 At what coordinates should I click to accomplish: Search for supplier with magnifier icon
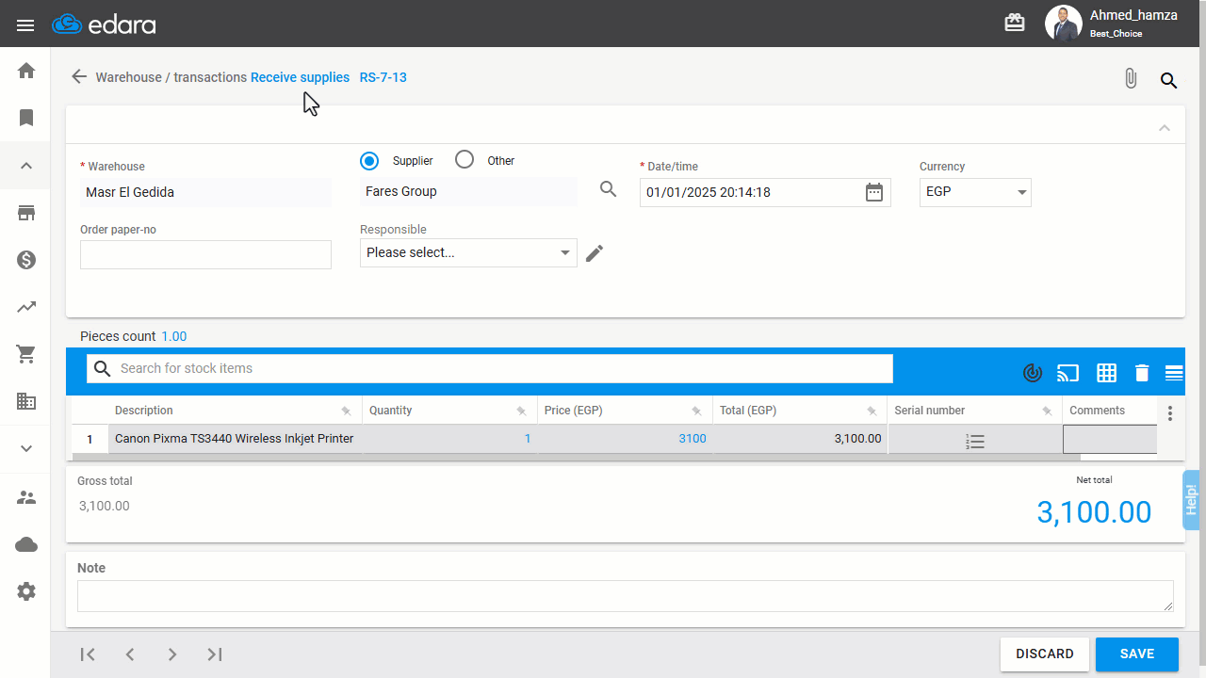(x=609, y=189)
